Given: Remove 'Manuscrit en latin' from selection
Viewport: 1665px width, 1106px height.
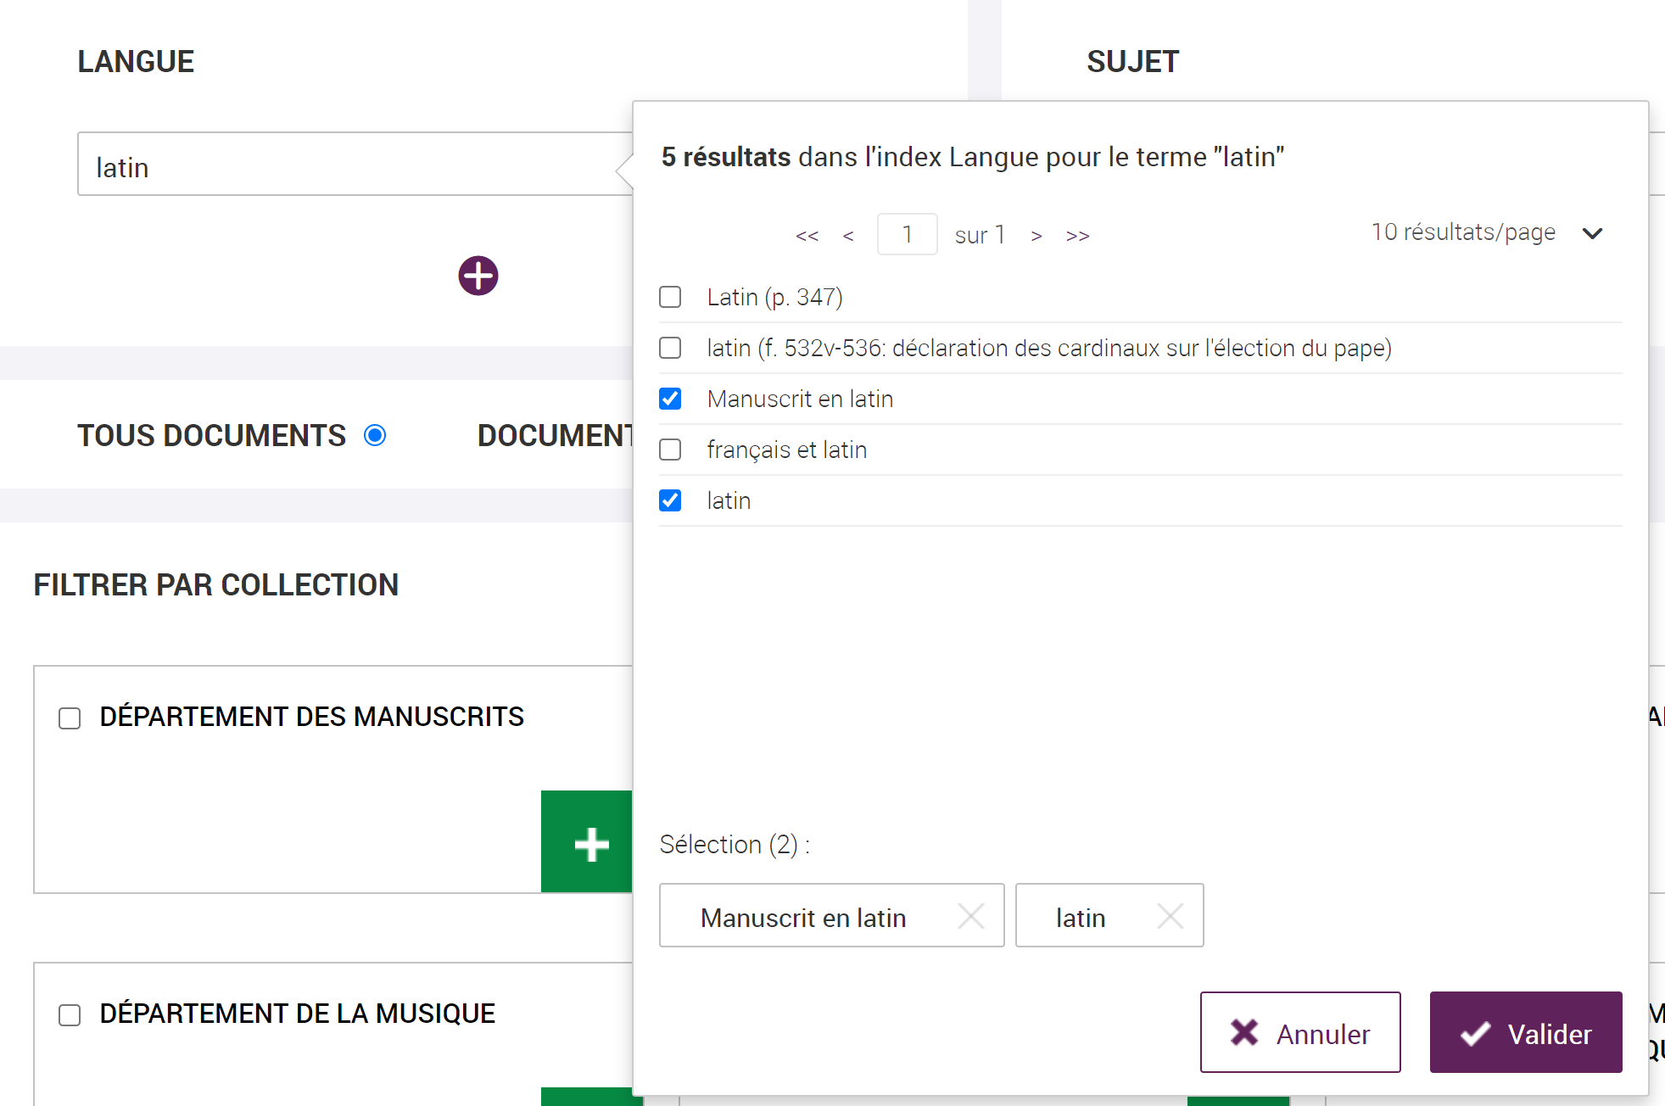Looking at the screenshot, I should [x=970, y=916].
